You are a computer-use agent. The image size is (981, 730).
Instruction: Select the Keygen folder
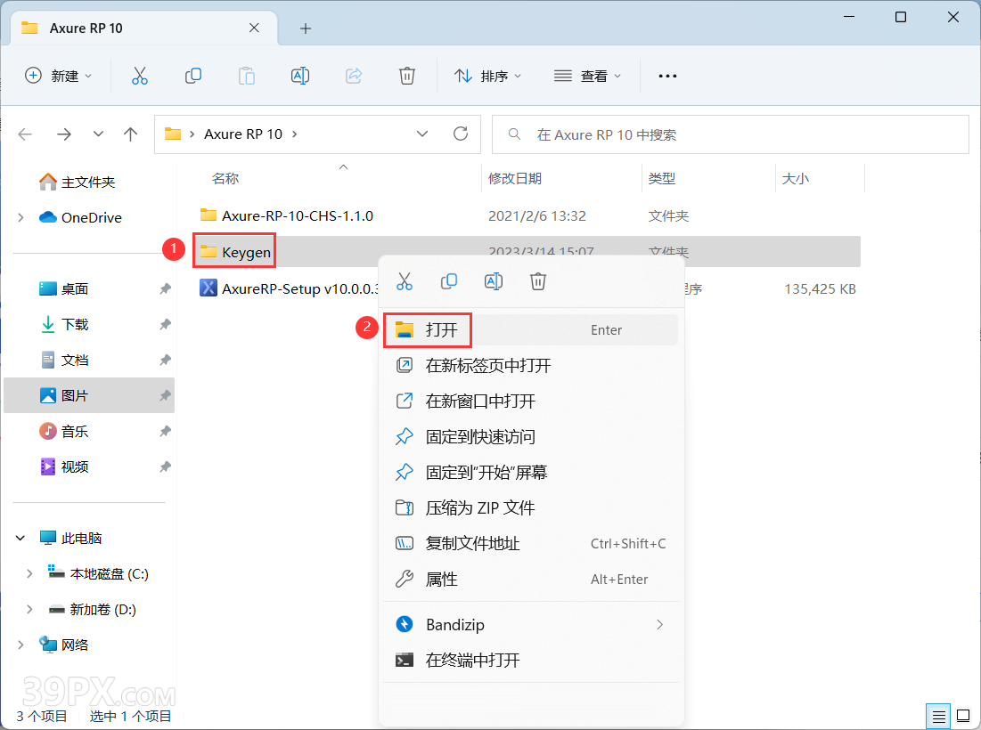coord(234,252)
